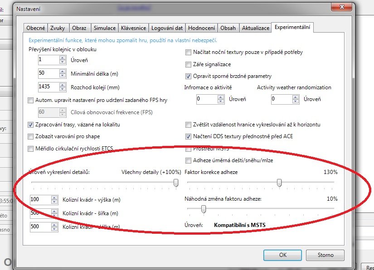The height and width of the screenshot is (270, 374).
Task: Increase the Rozchod kolejí spinner value
Action: point(62,84)
